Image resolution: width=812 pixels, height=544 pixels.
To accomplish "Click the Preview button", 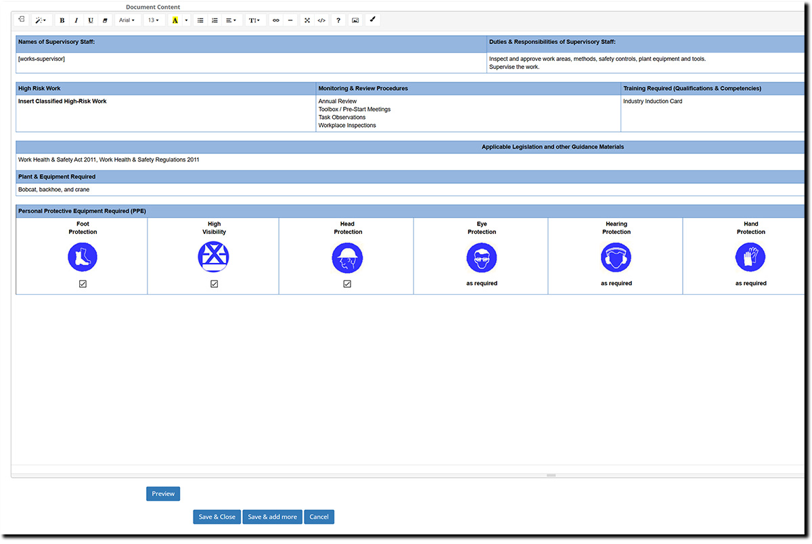I will 163,494.
